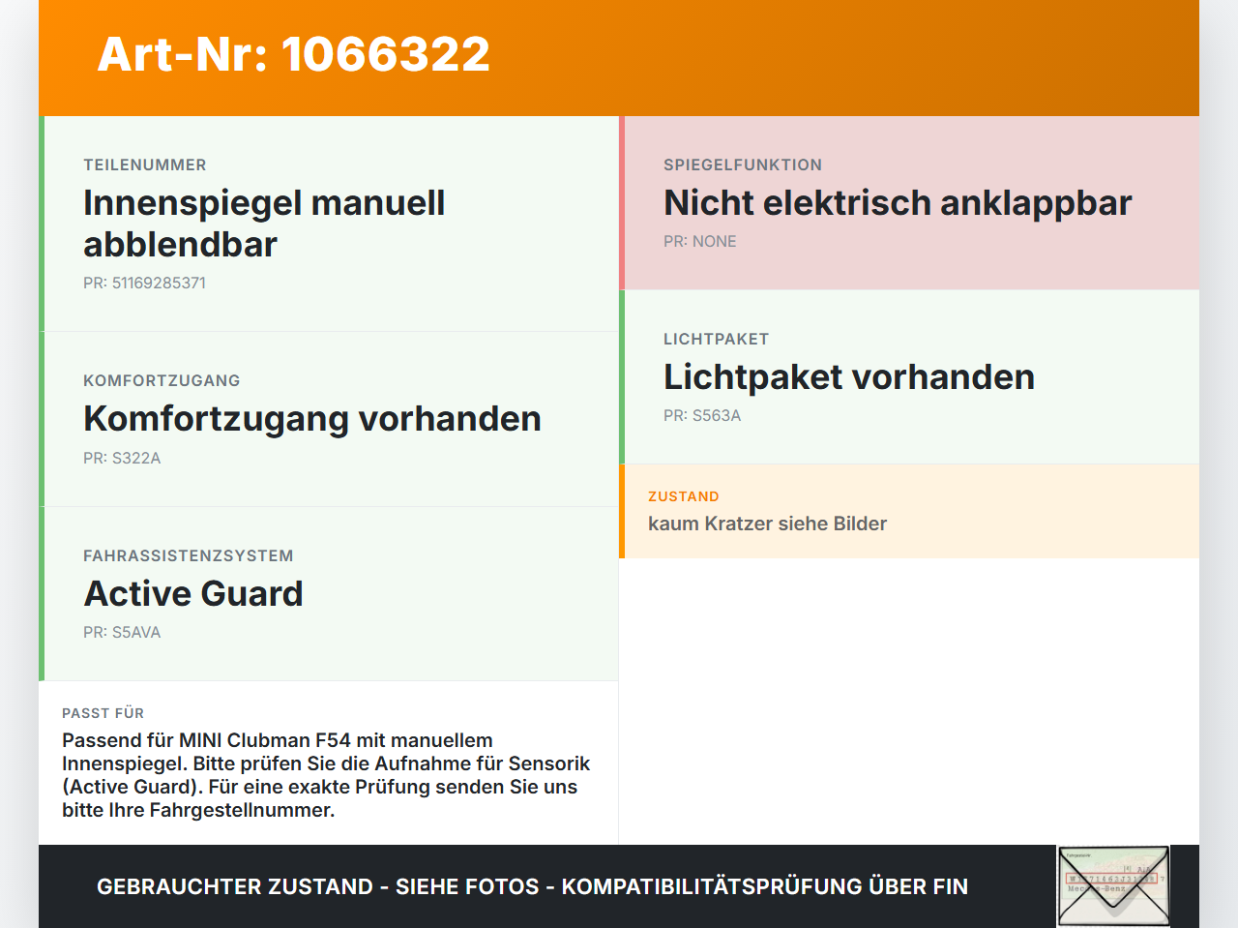
Task: Select the kaum Kratzer siehe Bilder text
Action: [768, 524]
